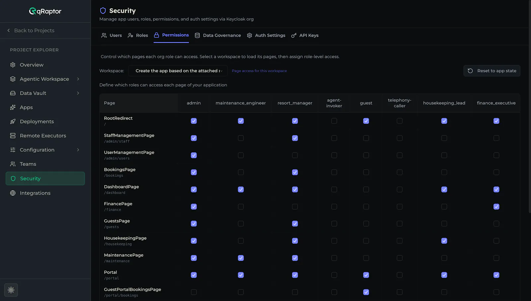Click the reset circular arrow icon
The height and width of the screenshot is (301, 531).
(470, 71)
